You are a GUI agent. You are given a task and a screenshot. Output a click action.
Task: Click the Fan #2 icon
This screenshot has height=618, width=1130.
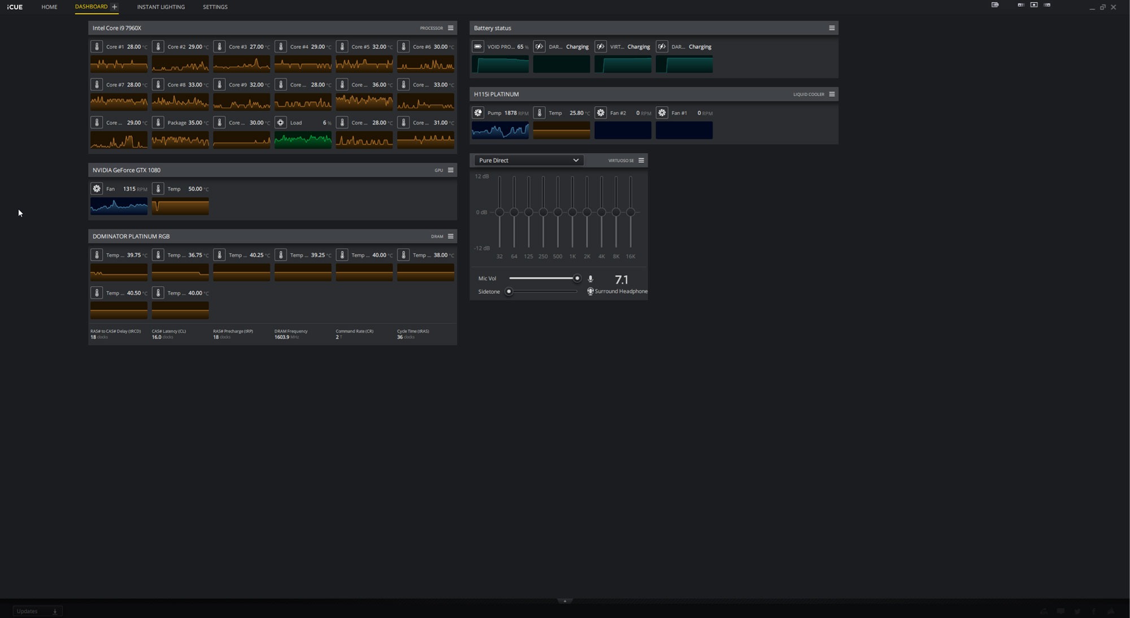601,112
